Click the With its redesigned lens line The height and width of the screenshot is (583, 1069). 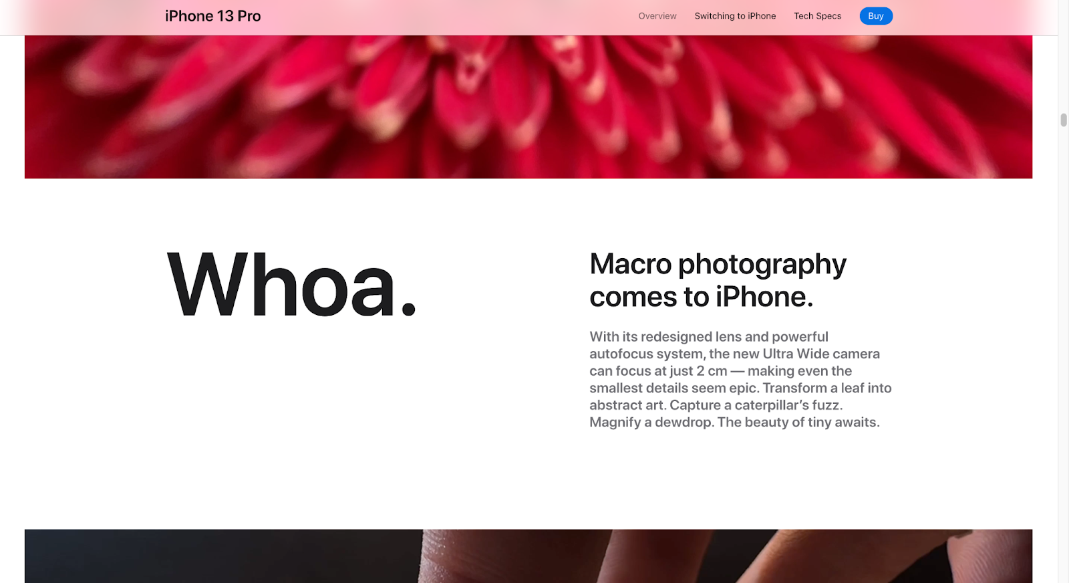(709, 337)
